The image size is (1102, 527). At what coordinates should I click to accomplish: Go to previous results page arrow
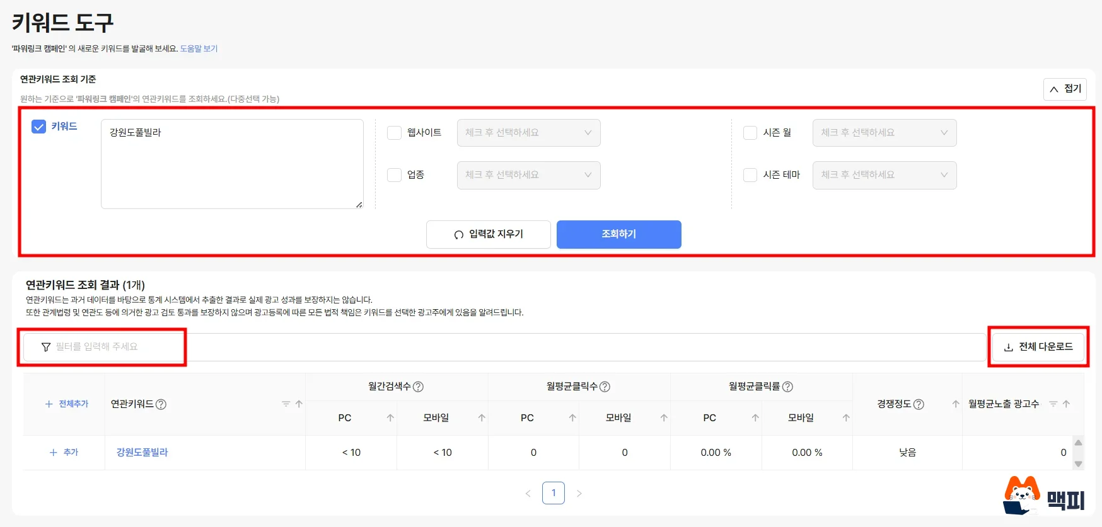click(528, 494)
